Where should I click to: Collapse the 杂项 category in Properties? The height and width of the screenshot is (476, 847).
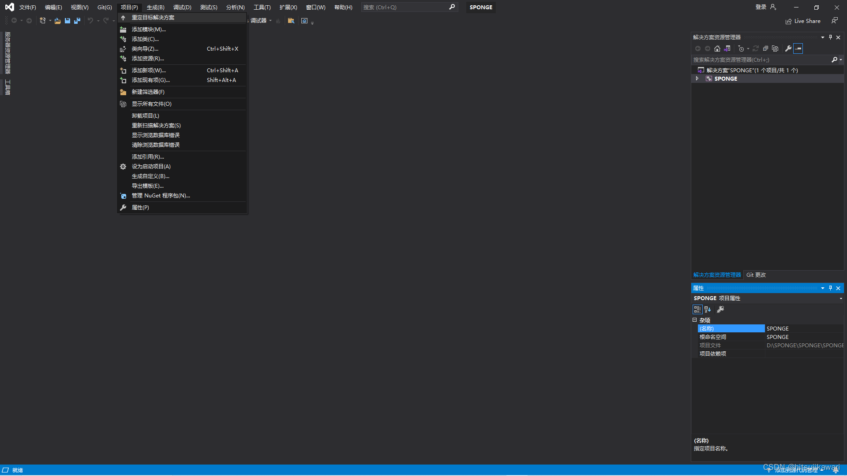click(694, 320)
